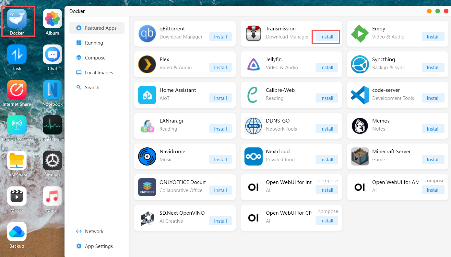Install the DDNS-GO app

(327, 129)
